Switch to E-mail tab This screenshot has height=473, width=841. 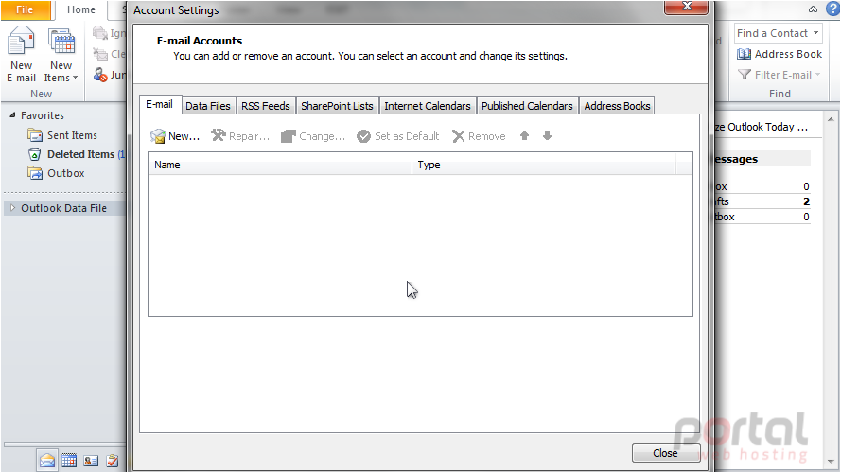pyautogui.click(x=159, y=105)
